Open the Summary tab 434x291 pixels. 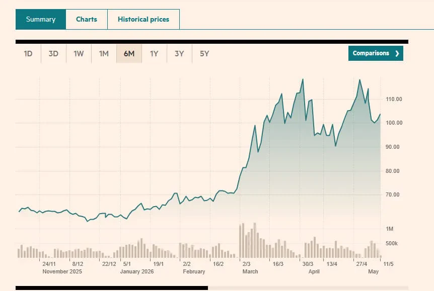pyautogui.click(x=41, y=19)
